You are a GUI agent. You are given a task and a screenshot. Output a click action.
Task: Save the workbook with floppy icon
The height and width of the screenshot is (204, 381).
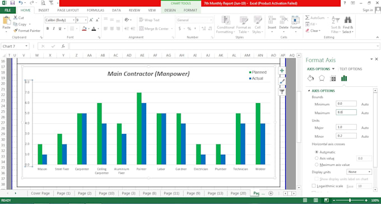[x=12, y=3]
